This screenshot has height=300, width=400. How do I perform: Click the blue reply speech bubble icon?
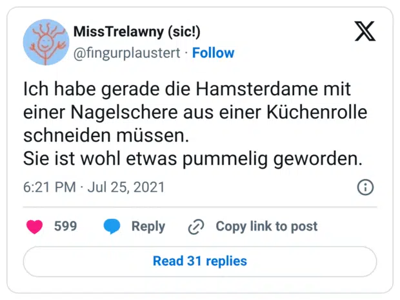112,226
